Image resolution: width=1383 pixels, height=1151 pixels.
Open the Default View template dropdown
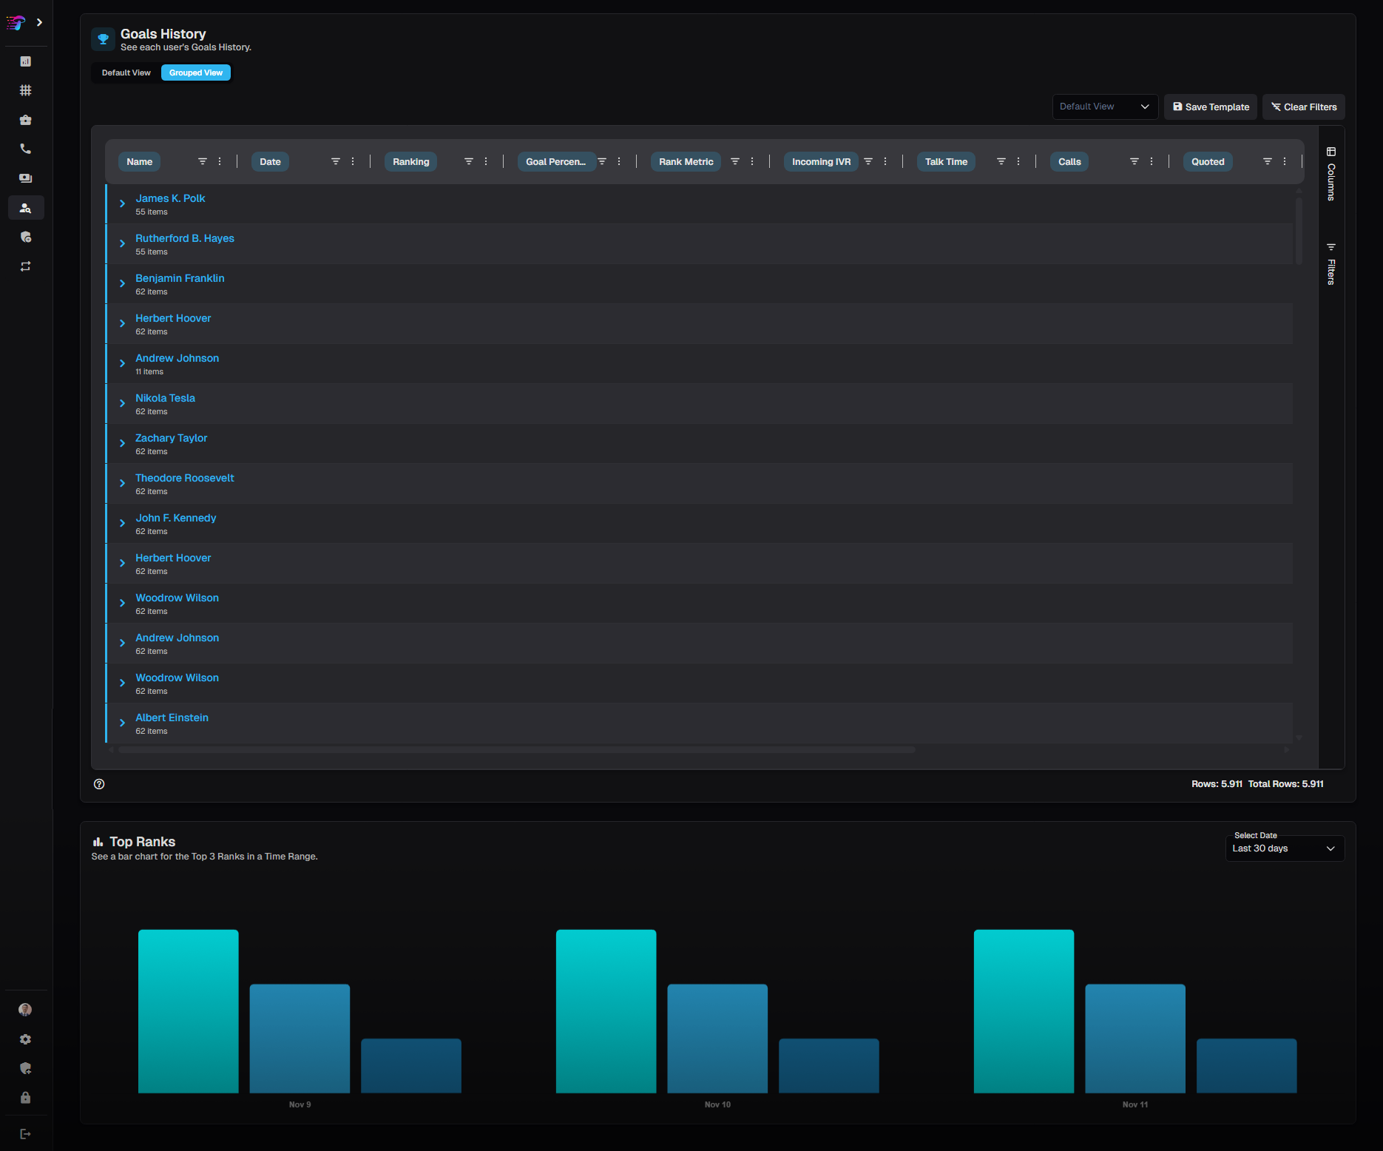pos(1104,107)
